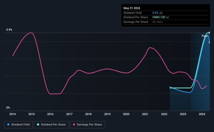Image resolution: width=214 pixels, height=132 pixels.
Task: Click the Past label in the chart
Action: pos(205,36)
